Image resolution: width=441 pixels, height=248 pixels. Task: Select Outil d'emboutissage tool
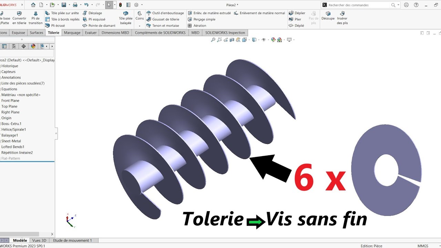(x=165, y=13)
